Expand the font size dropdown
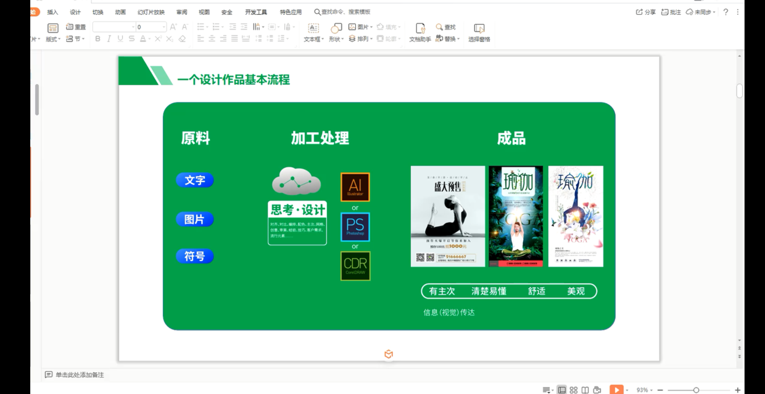 pyautogui.click(x=163, y=27)
